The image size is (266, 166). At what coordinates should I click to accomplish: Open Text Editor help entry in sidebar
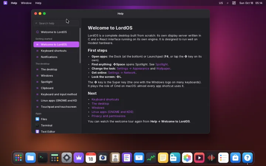click(x=56, y=131)
